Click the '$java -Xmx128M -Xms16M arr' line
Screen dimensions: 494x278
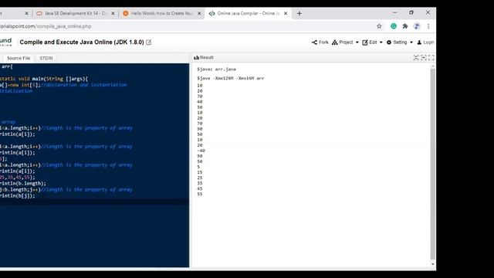coord(231,78)
